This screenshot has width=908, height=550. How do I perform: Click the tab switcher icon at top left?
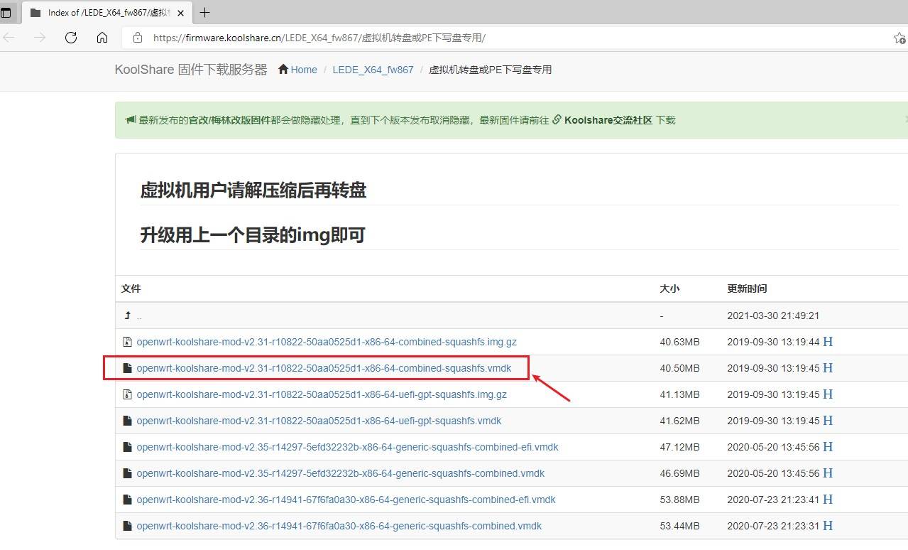click(6, 12)
